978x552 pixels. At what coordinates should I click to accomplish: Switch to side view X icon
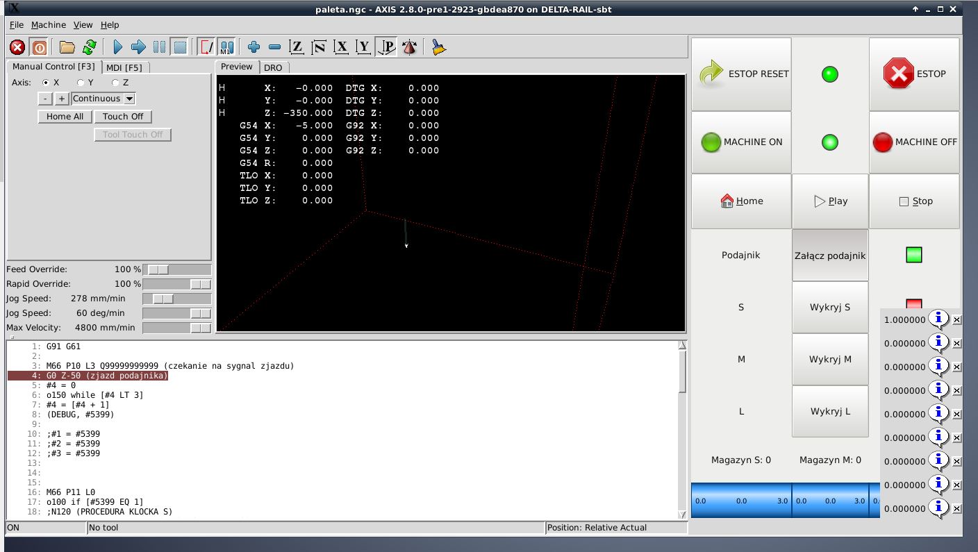point(340,47)
